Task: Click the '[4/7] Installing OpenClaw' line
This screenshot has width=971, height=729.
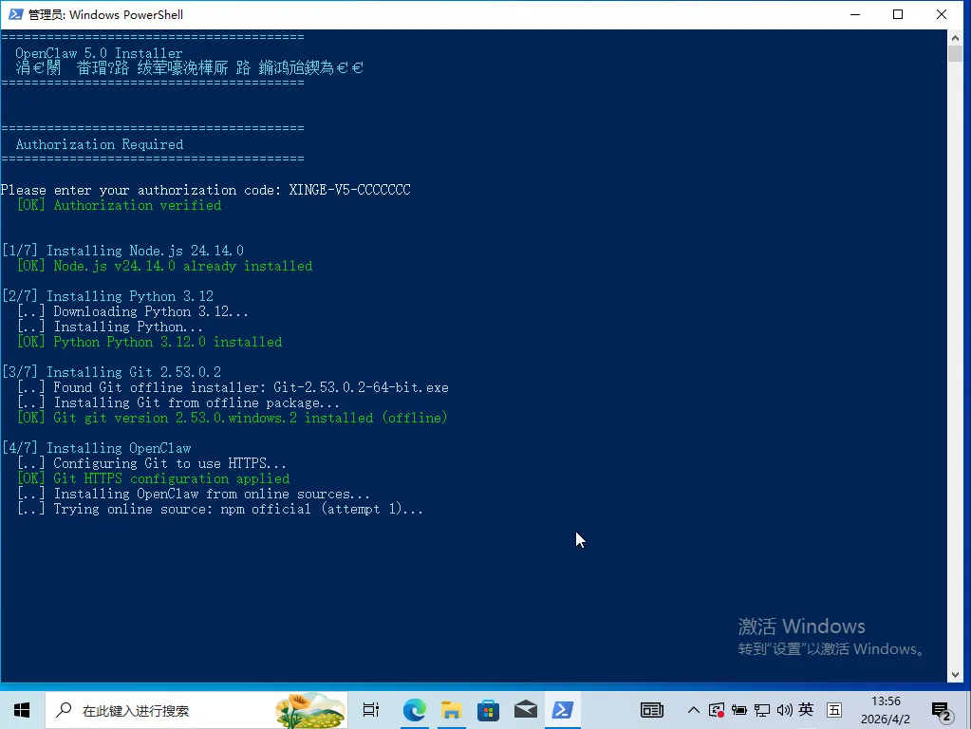Action: [97, 448]
